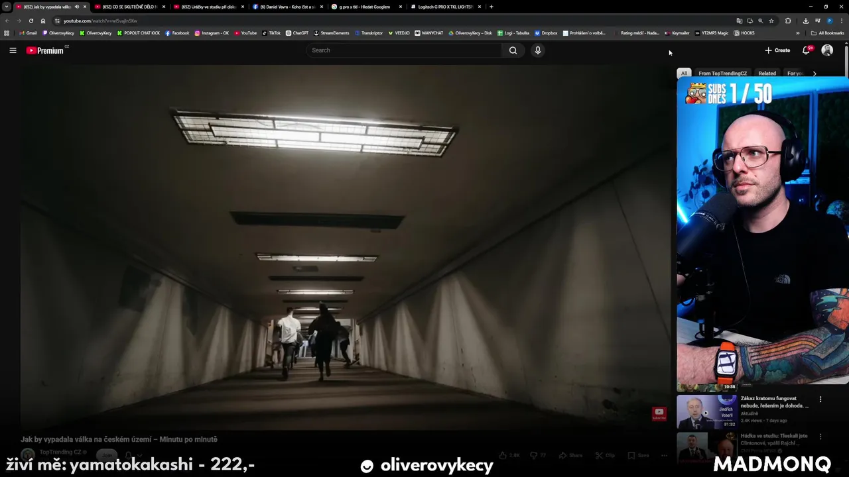Click into the YouTube Search field

[405, 50]
